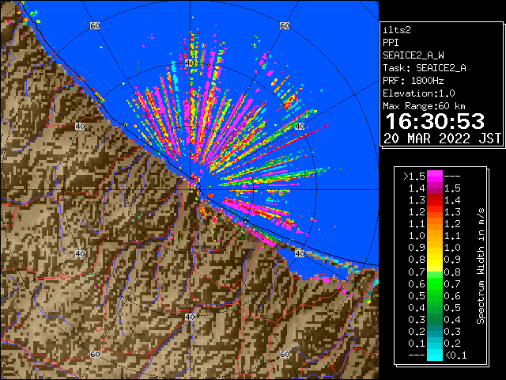The width and height of the screenshot is (506, 380).
Task: Select the date '20 MAR 2022 JST'
Action: (x=442, y=139)
